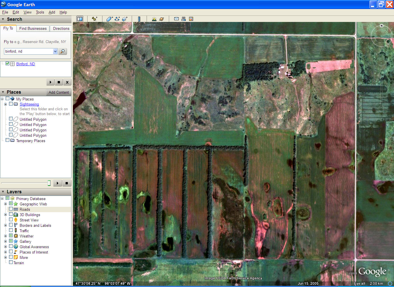This screenshot has height=287, width=394.
Task: Collapse the Places panel
Action: click(x=3, y=92)
